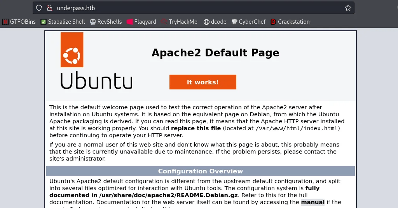Open the RevShells skull bookmark
The width and height of the screenshot is (398, 208).
pyautogui.click(x=106, y=22)
